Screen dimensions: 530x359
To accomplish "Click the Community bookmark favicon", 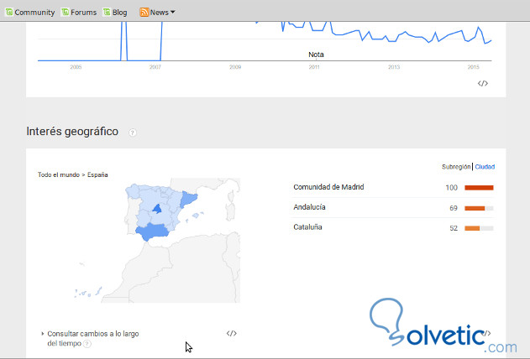I will point(9,12).
